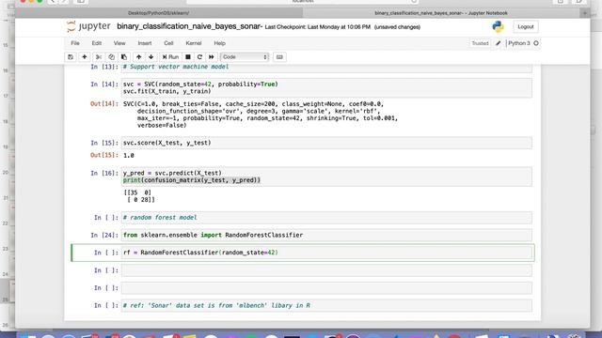
Task: Open the File menu
Action: pyautogui.click(x=75, y=43)
